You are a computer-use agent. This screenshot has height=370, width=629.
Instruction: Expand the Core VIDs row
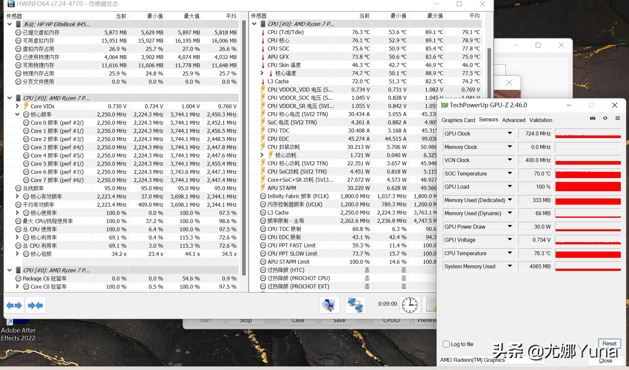point(17,106)
